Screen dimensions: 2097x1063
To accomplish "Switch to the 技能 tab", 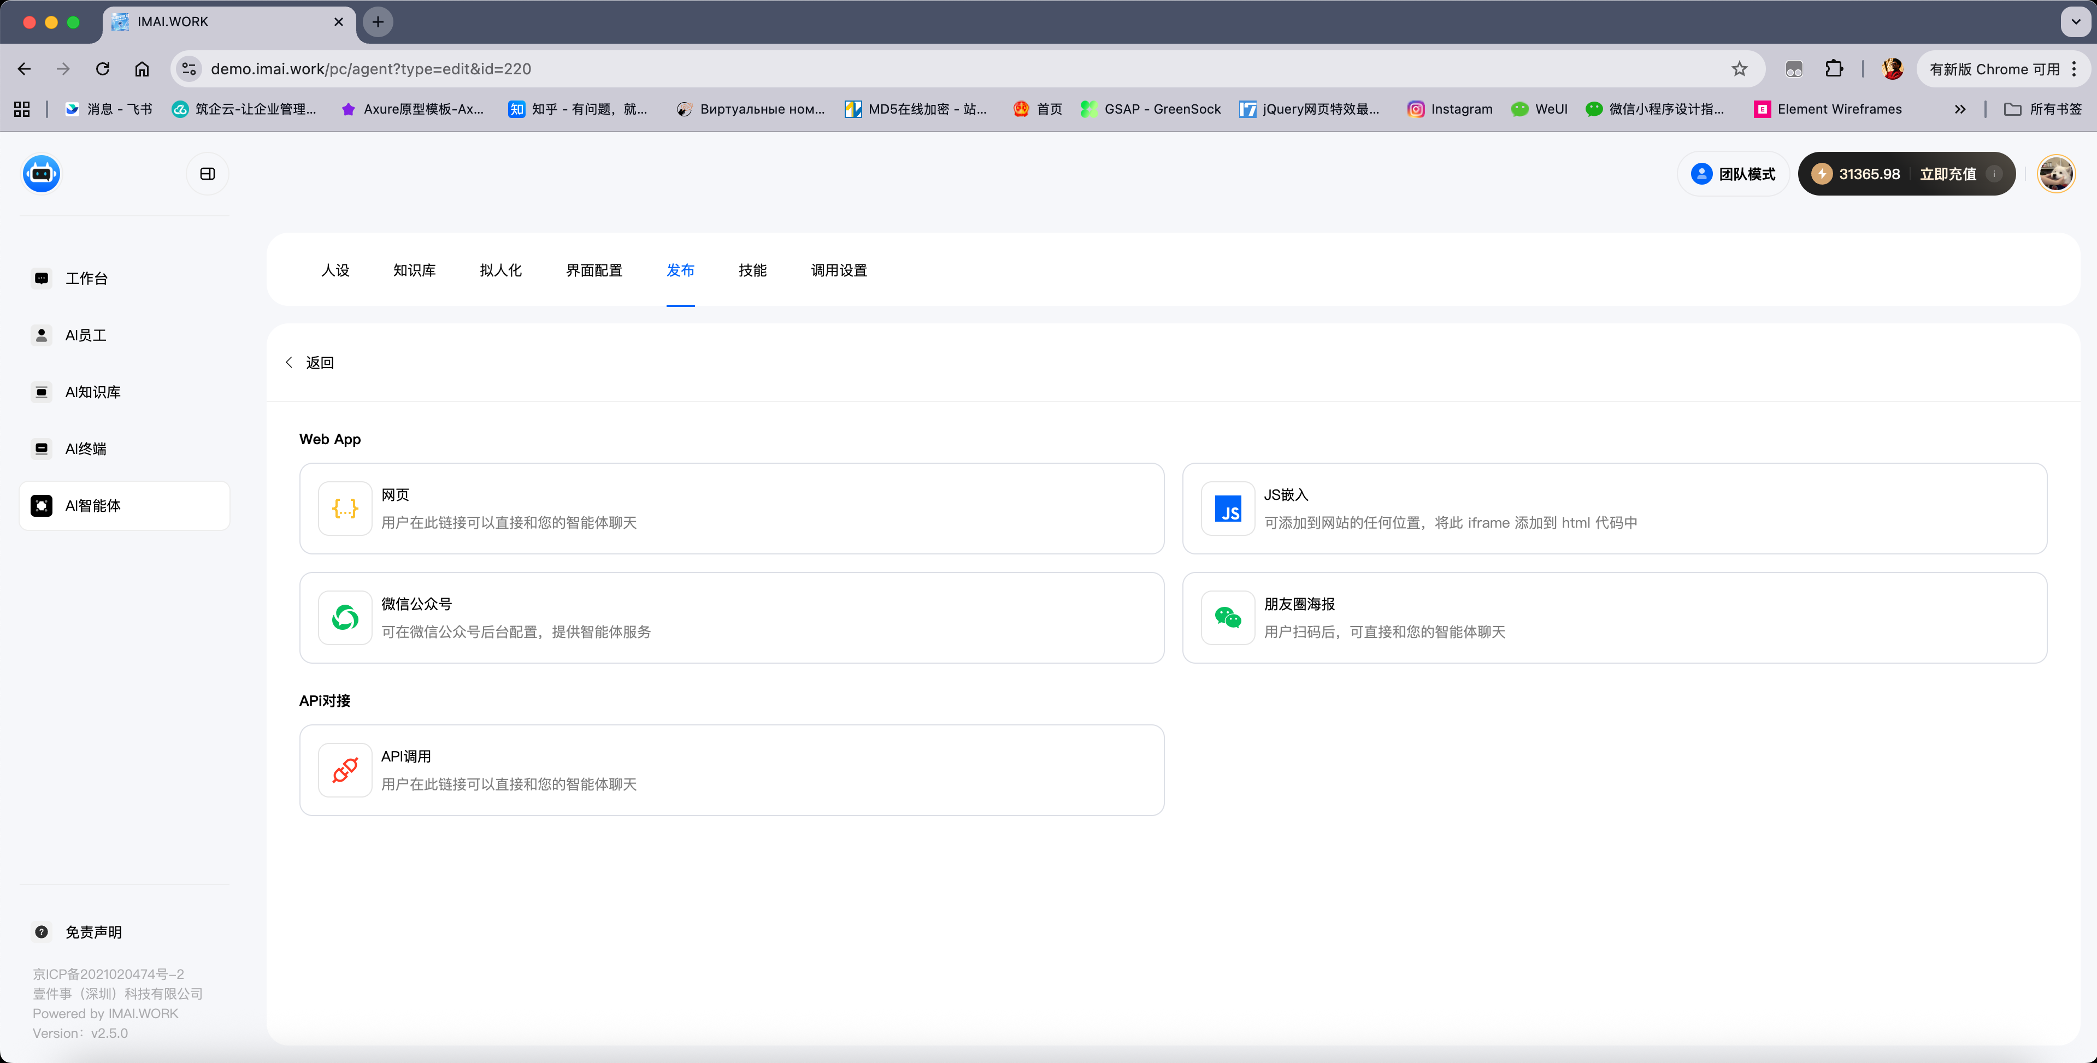I will pos(752,270).
